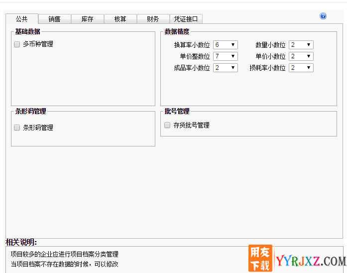The image size is (347, 273).
Task: Click the 数据精度 group title
Action: pos(177,31)
